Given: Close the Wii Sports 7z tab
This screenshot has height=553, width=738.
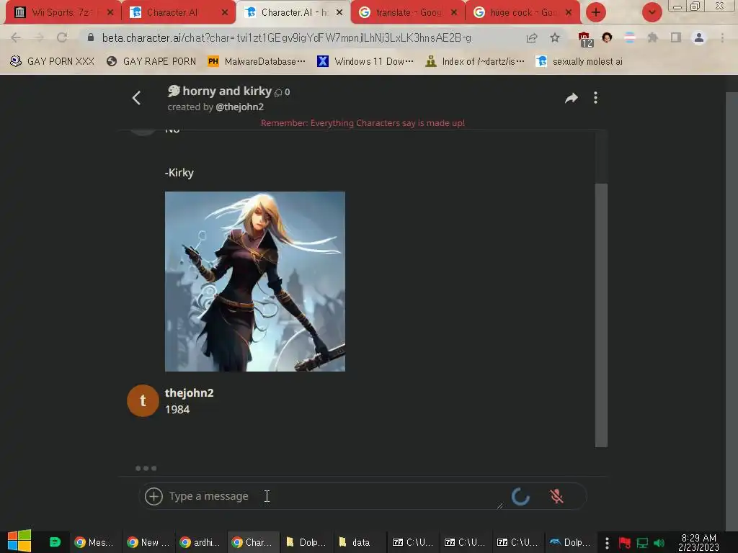Looking at the screenshot, I should (110, 12).
